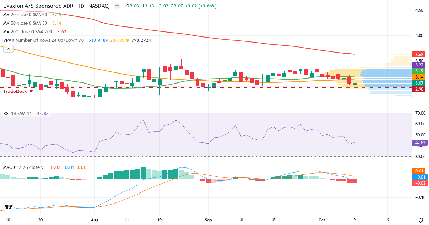The height and width of the screenshot is (225, 429).
Task: Click the TradingView logo
Action: [x=9, y=207]
